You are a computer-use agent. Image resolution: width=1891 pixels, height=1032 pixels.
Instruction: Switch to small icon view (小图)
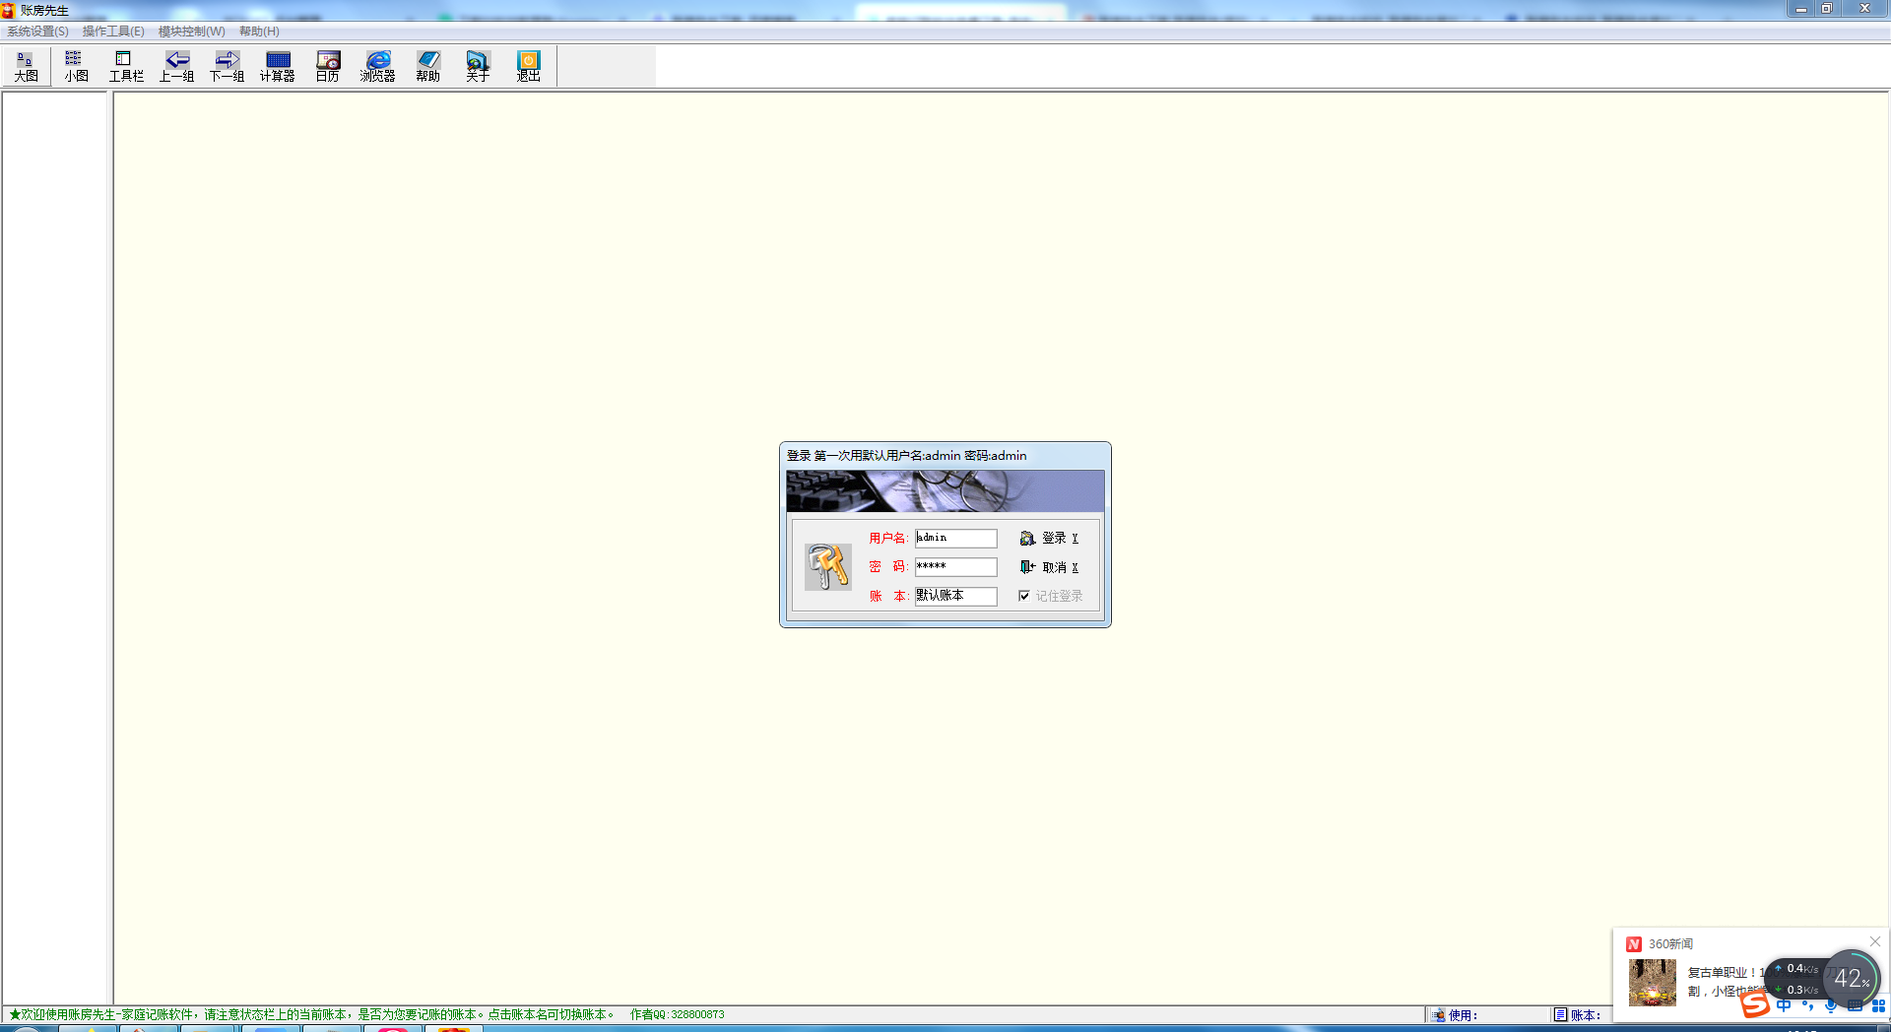pyautogui.click(x=76, y=67)
